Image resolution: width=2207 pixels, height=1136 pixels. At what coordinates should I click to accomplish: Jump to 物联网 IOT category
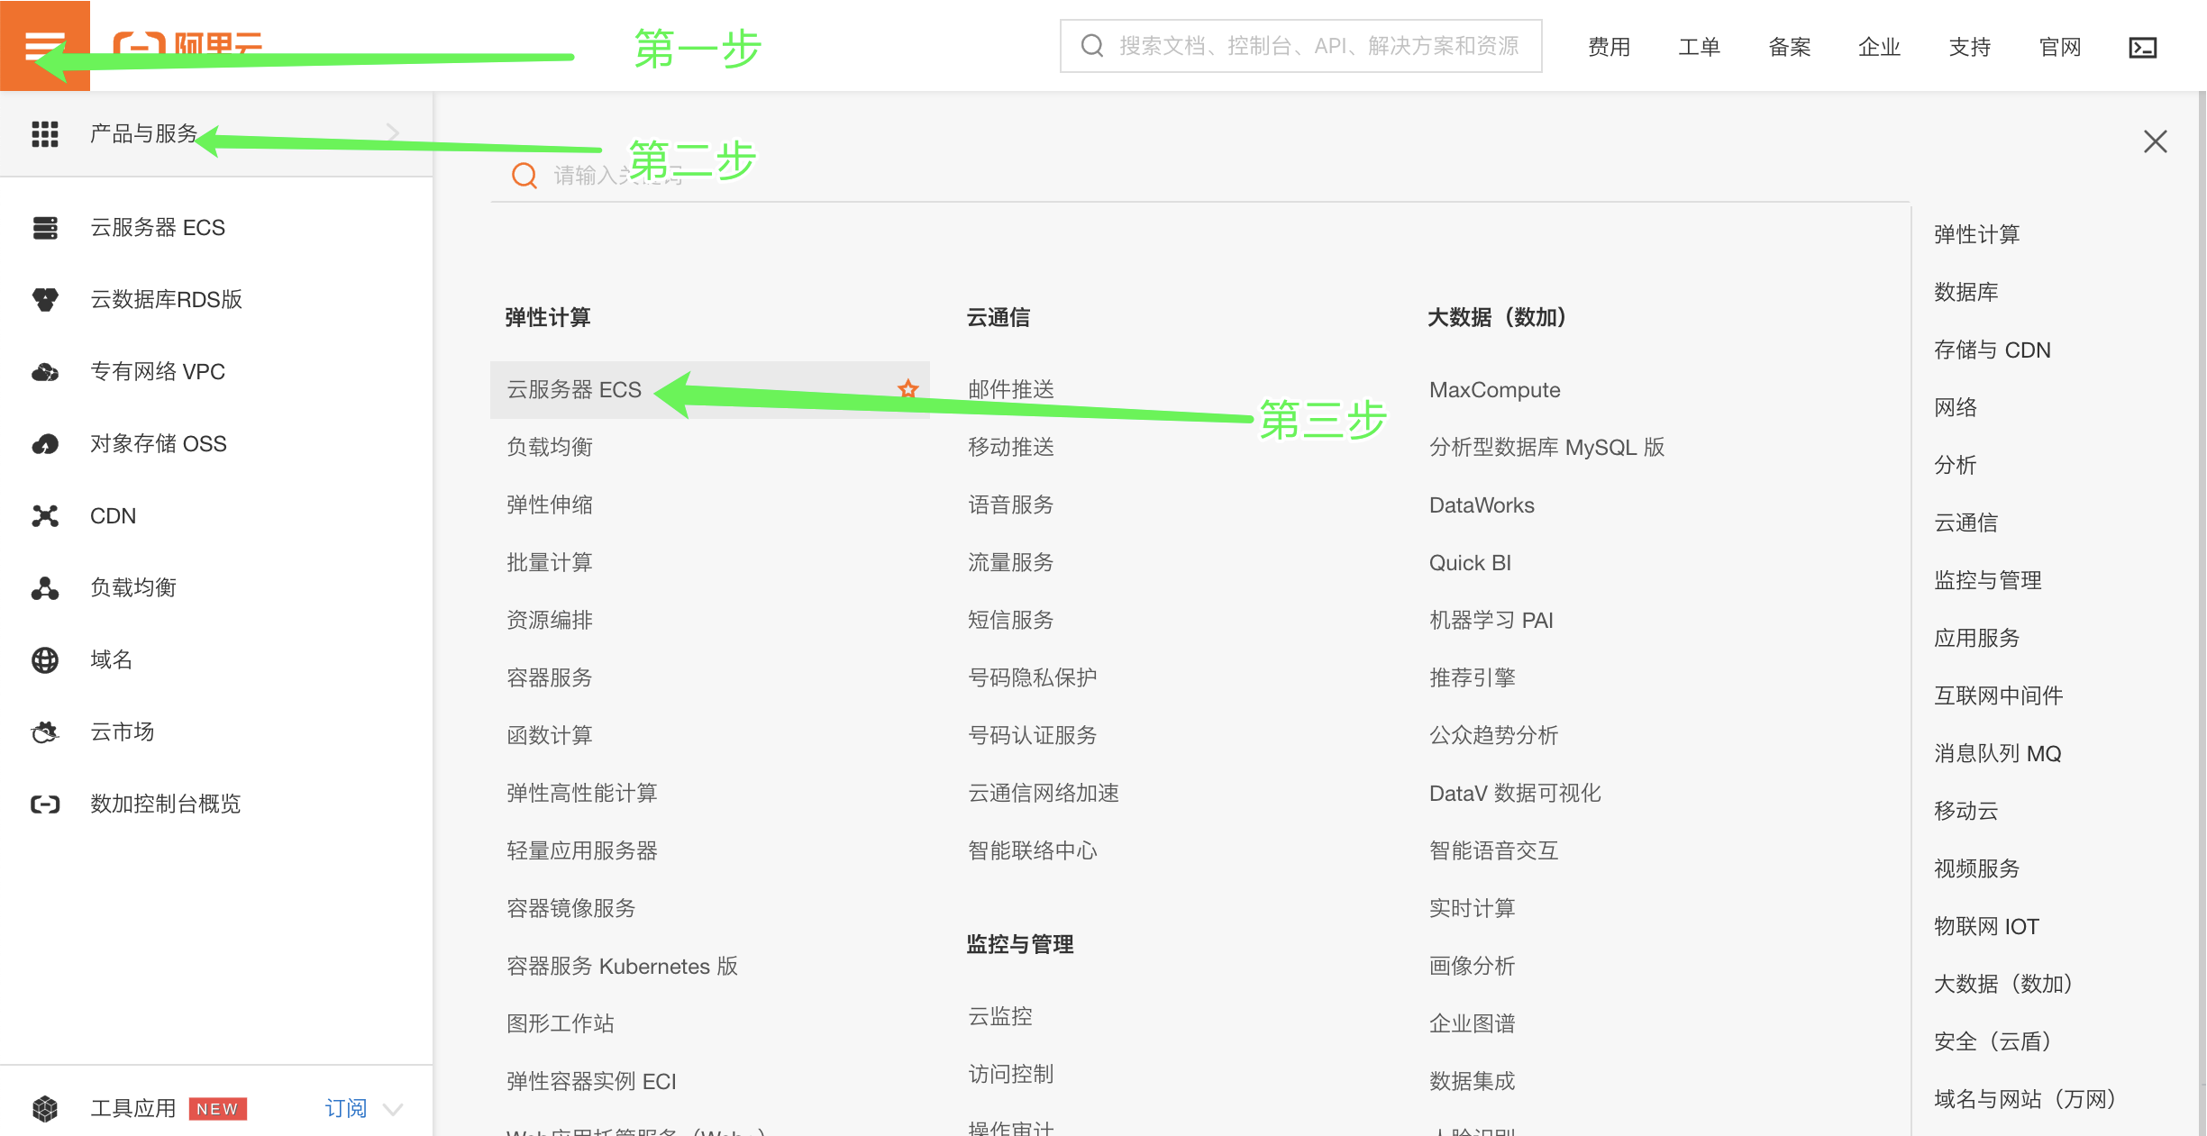(x=1986, y=927)
